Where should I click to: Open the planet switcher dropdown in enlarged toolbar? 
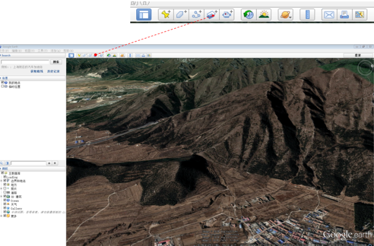click(x=286, y=15)
